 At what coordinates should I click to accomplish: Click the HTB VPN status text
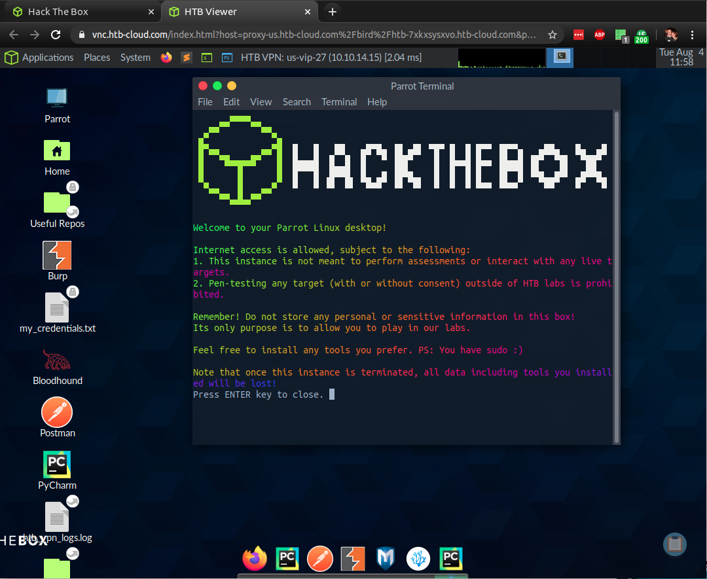331,57
